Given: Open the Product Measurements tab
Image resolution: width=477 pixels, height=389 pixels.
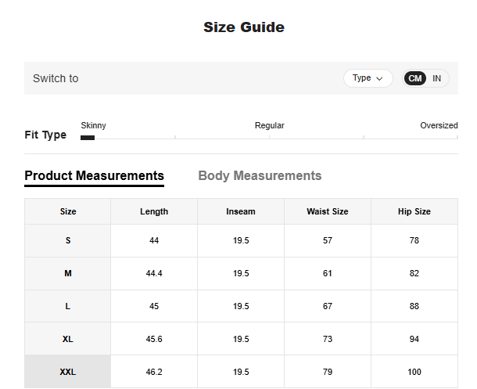Looking at the screenshot, I should (x=94, y=175).
